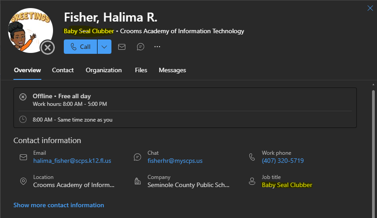The width and height of the screenshot is (377, 218).
Task: Expand the Call options dropdown arrow
Action: coord(104,47)
